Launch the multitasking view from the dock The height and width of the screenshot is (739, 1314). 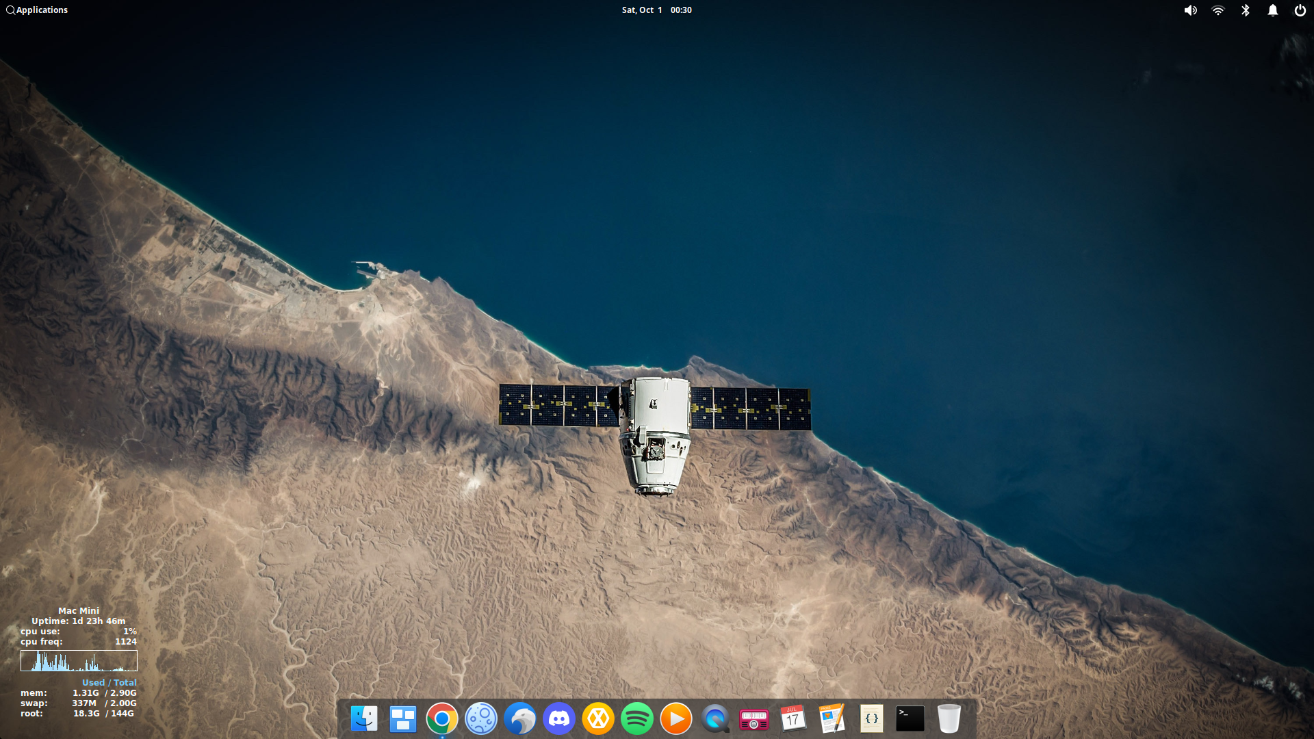tap(403, 718)
